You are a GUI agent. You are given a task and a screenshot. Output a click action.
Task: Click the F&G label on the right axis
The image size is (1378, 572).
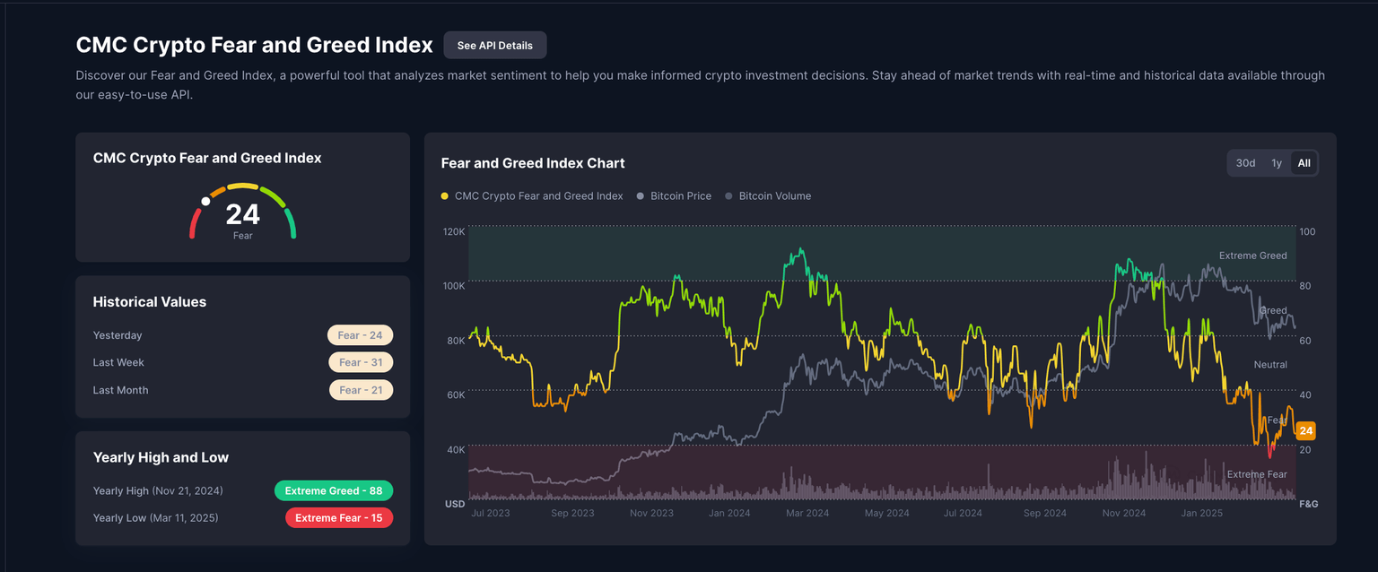click(1309, 504)
